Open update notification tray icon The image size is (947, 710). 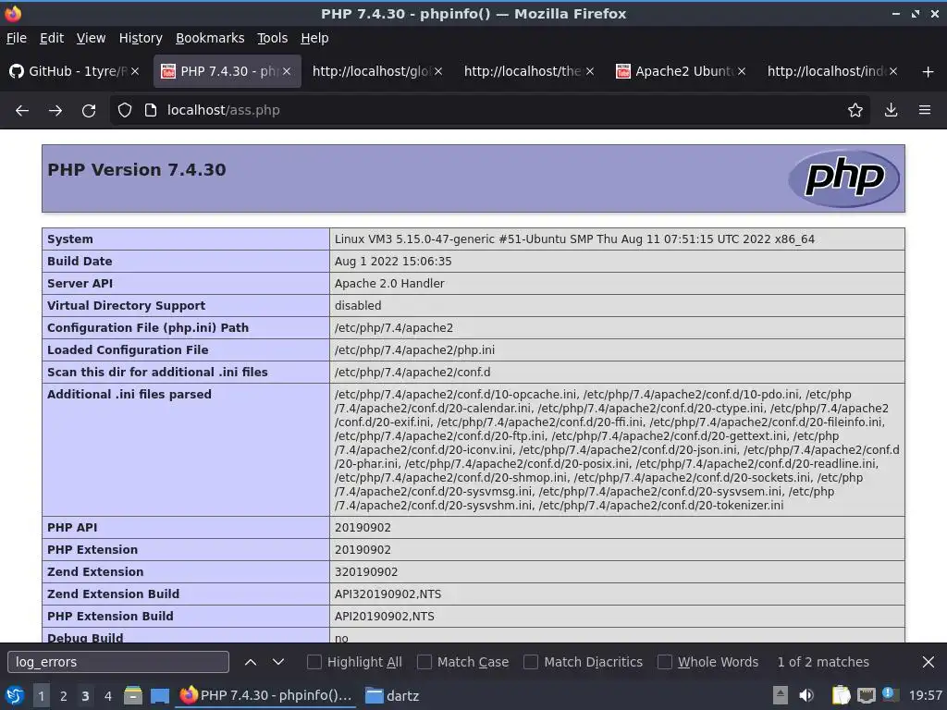(888, 693)
